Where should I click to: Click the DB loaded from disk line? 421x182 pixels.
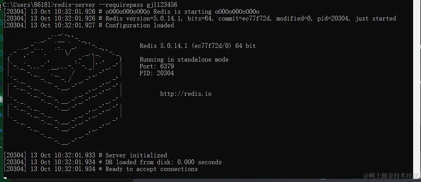tap(112, 162)
